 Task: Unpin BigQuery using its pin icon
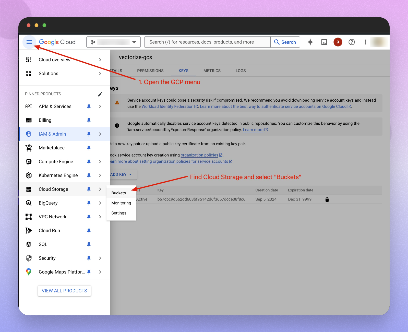pyautogui.click(x=89, y=203)
